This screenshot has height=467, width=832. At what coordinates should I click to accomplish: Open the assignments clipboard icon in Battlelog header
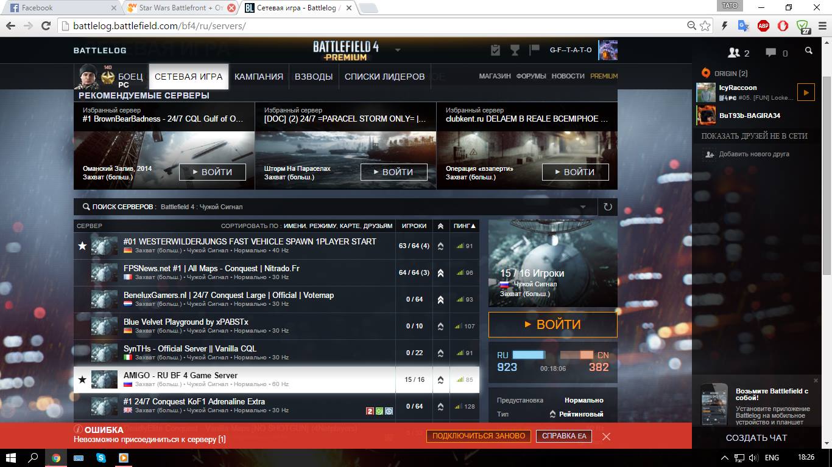495,50
